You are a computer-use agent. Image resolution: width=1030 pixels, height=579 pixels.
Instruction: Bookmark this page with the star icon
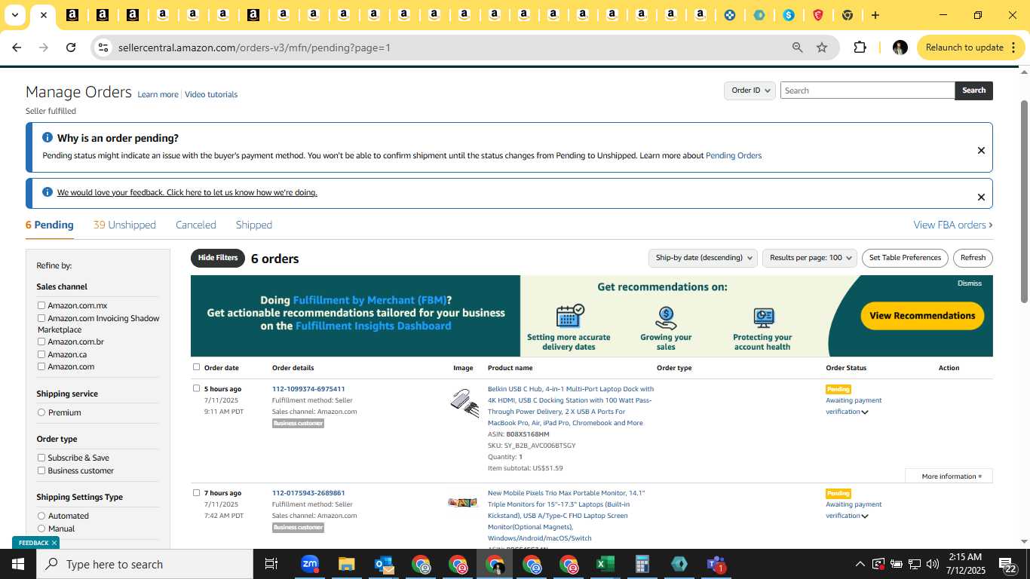pyautogui.click(x=822, y=47)
